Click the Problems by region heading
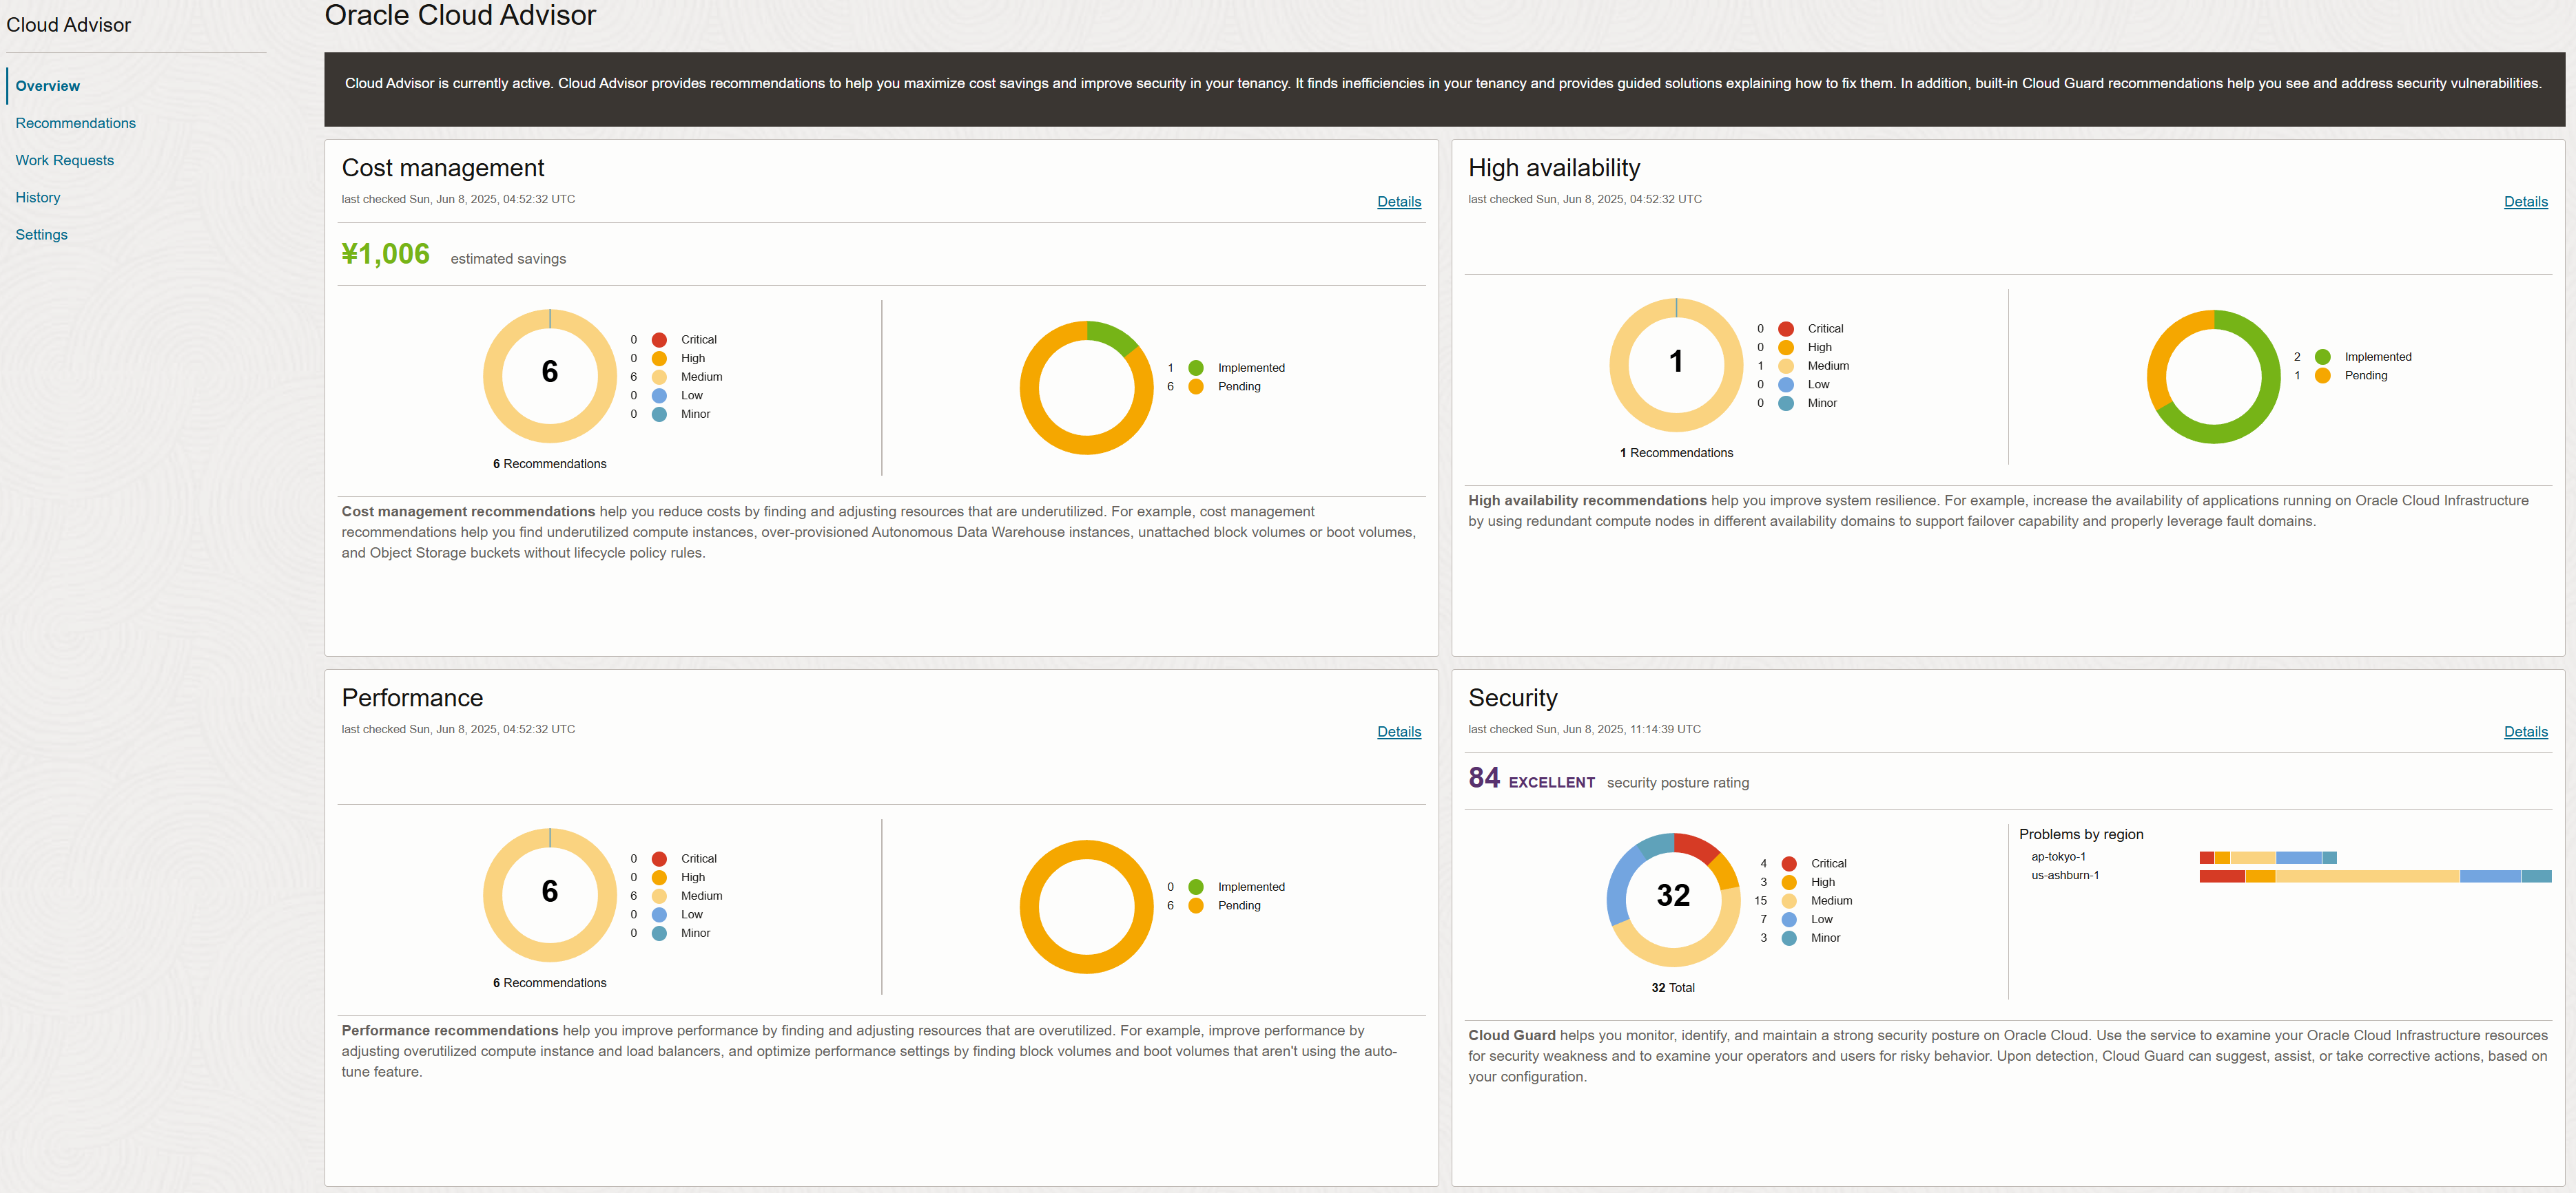 (x=2080, y=834)
